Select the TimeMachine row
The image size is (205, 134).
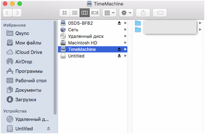(93, 49)
